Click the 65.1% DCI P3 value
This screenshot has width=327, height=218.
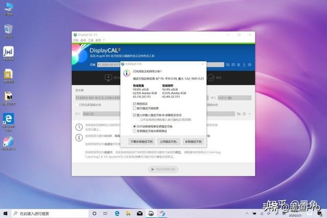coord(142,96)
